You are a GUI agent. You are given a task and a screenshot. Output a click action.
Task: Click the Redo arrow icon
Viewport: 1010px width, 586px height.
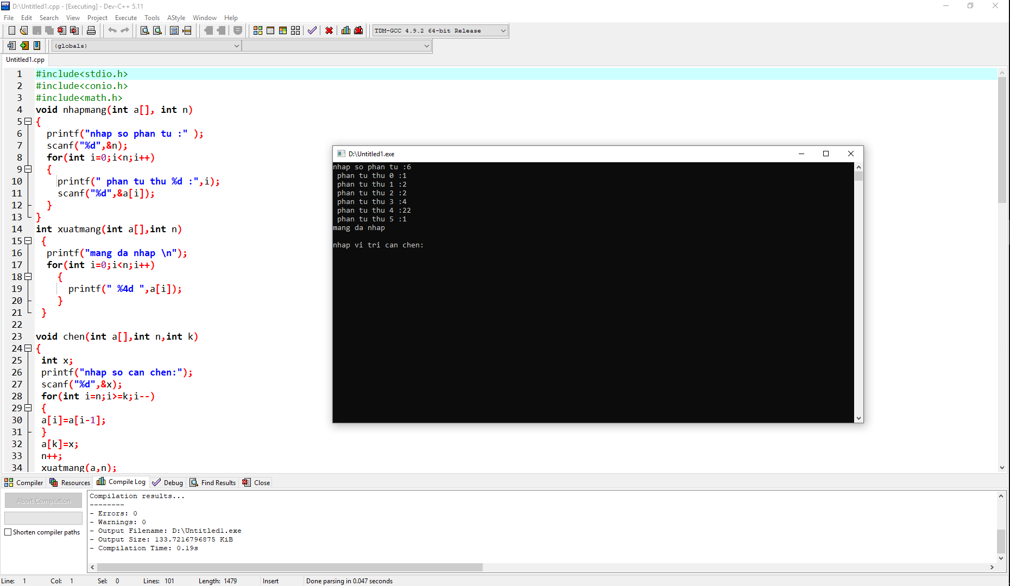point(125,30)
